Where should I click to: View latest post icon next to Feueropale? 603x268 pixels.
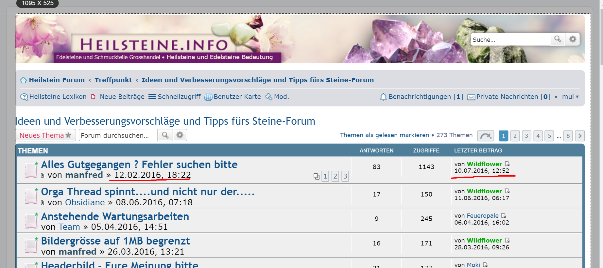[504, 215]
